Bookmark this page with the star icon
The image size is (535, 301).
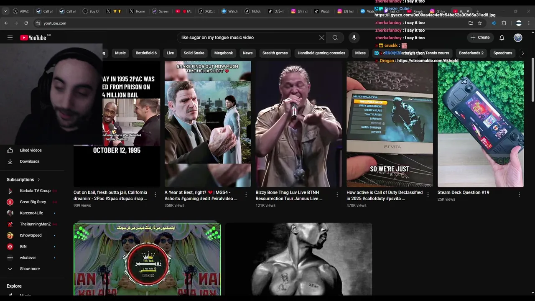tap(480, 23)
